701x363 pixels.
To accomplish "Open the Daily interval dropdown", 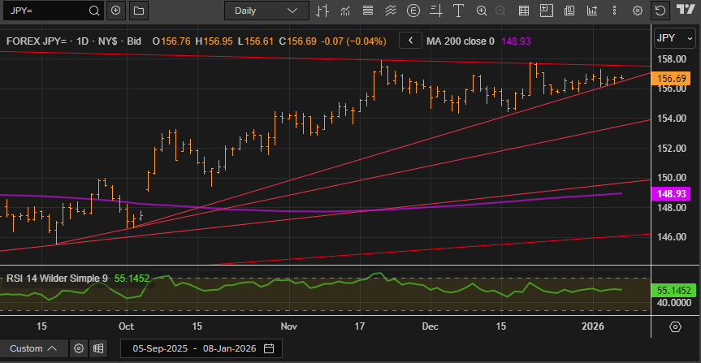I will (266, 11).
